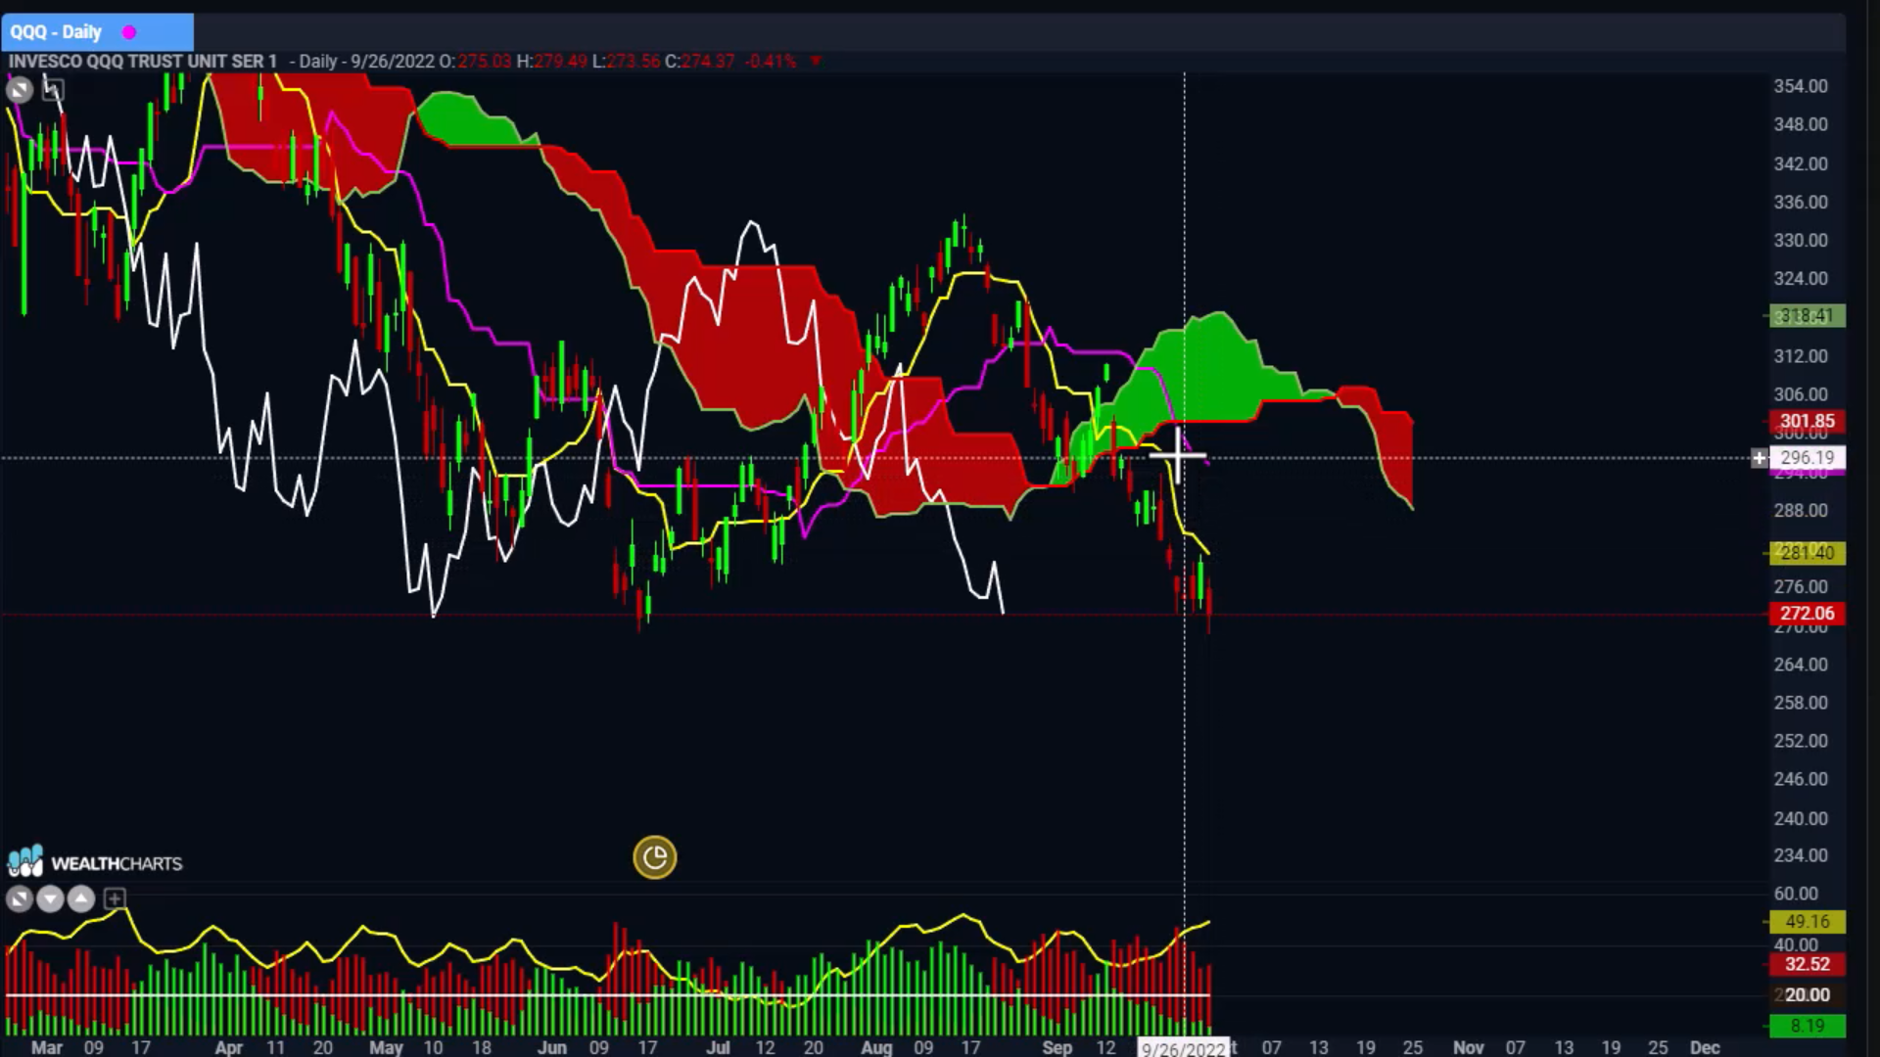This screenshot has width=1880, height=1057.
Task: Click the Mar label on time axis
Action: click(46, 1047)
